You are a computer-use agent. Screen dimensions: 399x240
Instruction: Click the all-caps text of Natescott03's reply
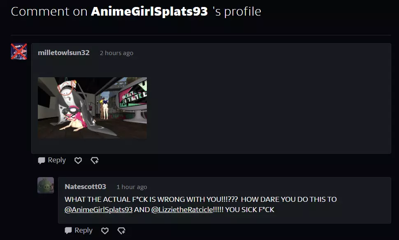coord(200,204)
